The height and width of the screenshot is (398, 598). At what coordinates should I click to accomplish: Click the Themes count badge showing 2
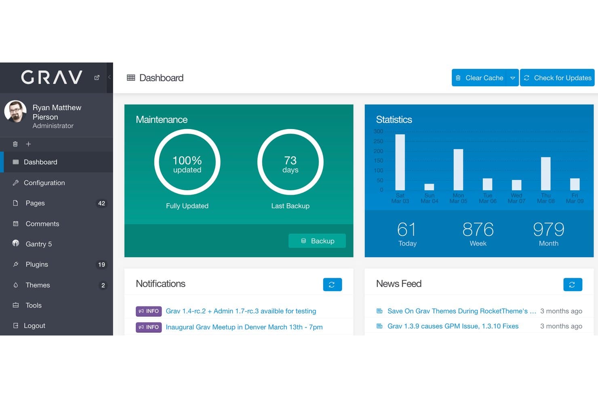coord(103,285)
